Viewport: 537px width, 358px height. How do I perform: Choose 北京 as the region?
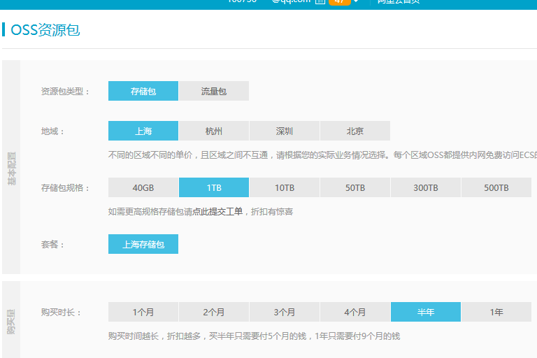355,131
